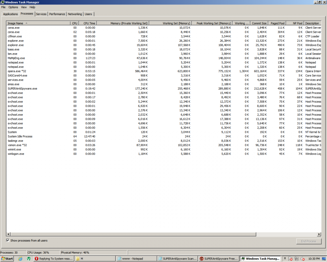Click the 'CPU Usage: 36%' status bar entry

click(x=43, y=252)
